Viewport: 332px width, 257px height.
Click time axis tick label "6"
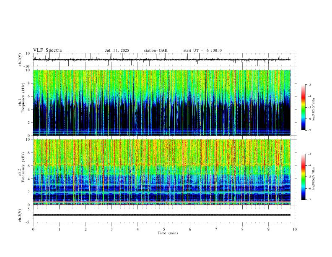[x=190, y=229]
